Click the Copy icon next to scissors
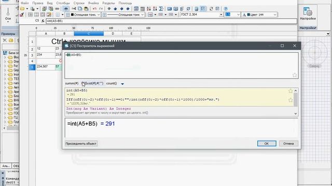The image size is (332, 186). tap(80, 9)
